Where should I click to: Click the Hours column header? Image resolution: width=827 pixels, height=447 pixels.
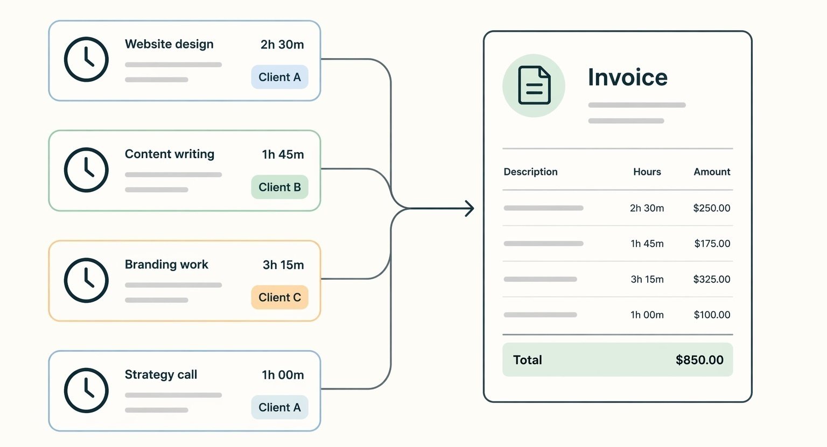[x=647, y=172]
